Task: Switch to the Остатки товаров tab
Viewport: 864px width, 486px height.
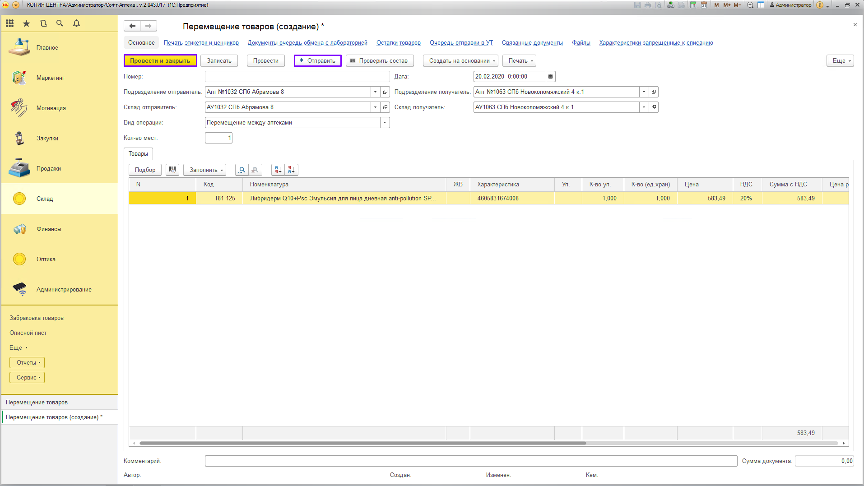Action: click(398, 43)
